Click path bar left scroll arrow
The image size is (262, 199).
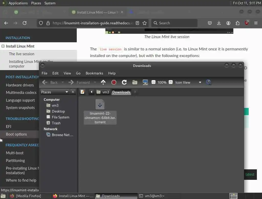pos(91,92)
